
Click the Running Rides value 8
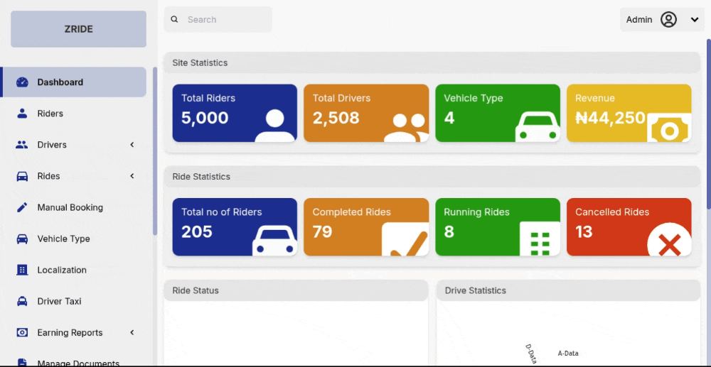pyautogui.click(x=449, y=231)
